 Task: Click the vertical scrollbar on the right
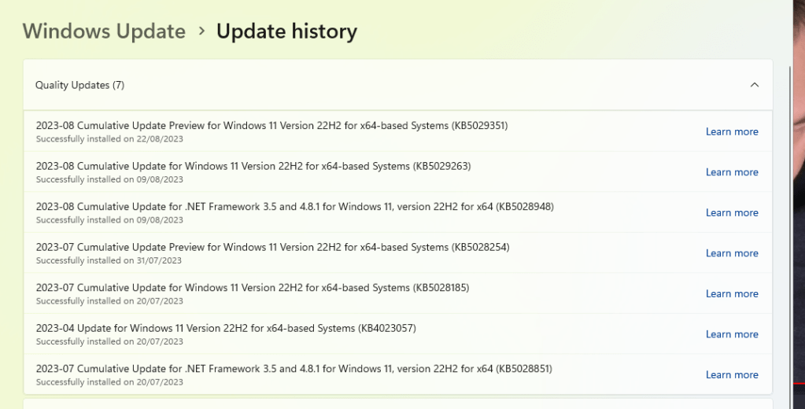(789, 236)
